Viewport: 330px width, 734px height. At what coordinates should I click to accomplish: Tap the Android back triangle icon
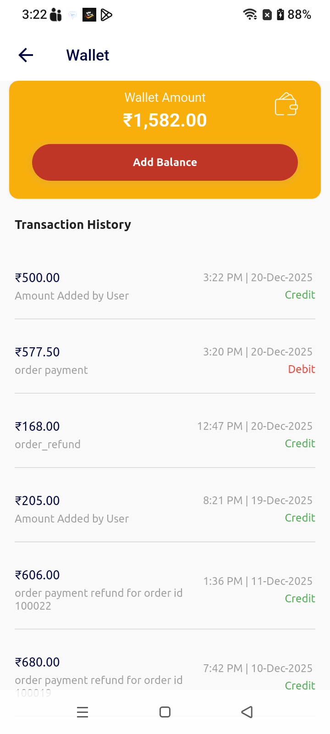pyautogui.click(x=247, y=712)
